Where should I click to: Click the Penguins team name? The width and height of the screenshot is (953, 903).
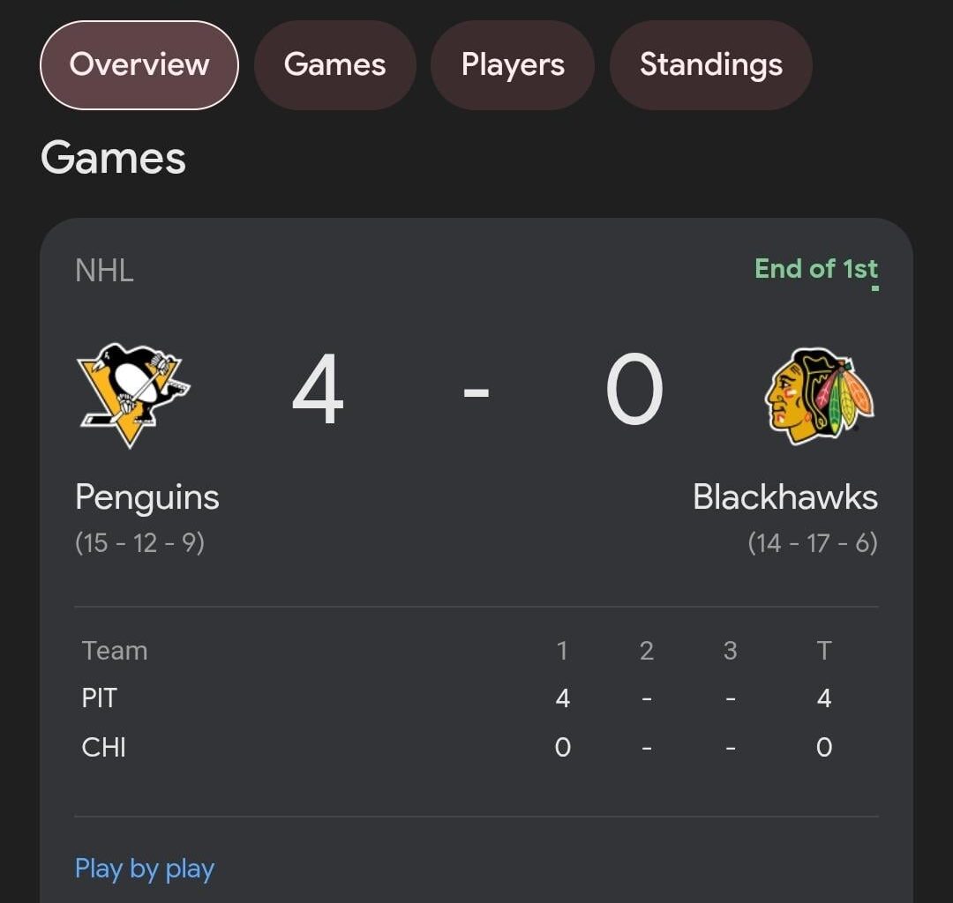tap(147, 496)
